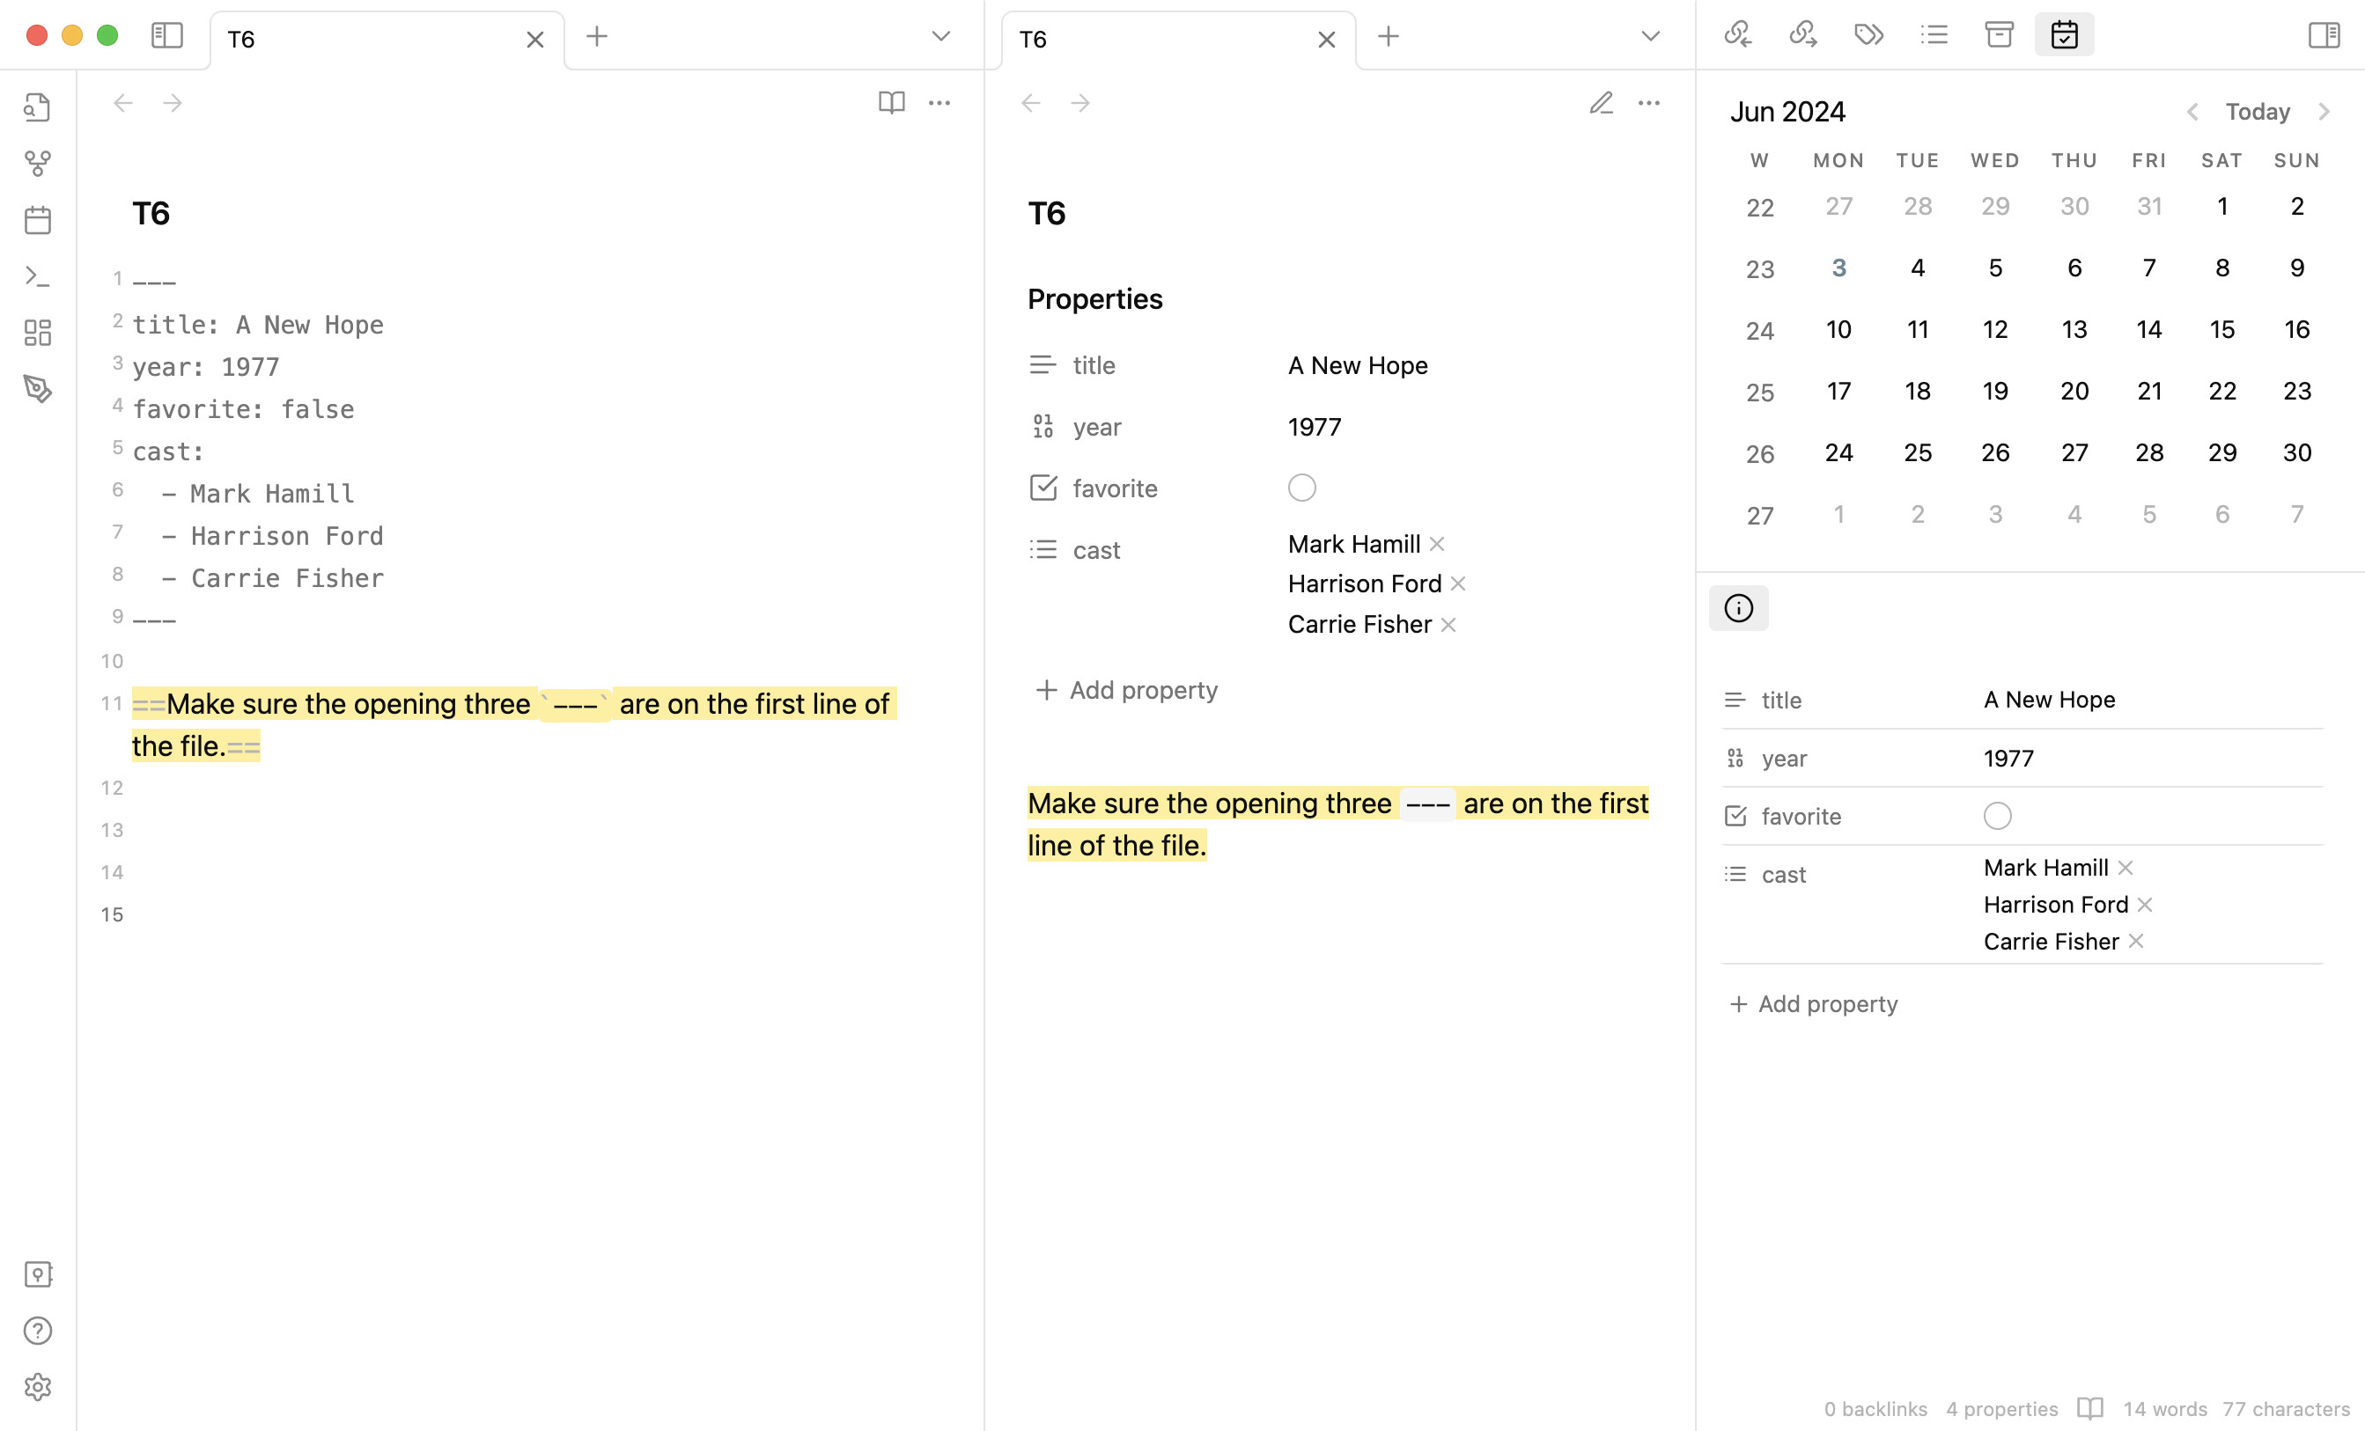Switch right pane to editing view
This screenshot has height=1431, width=2365.
pos(1602,103)
